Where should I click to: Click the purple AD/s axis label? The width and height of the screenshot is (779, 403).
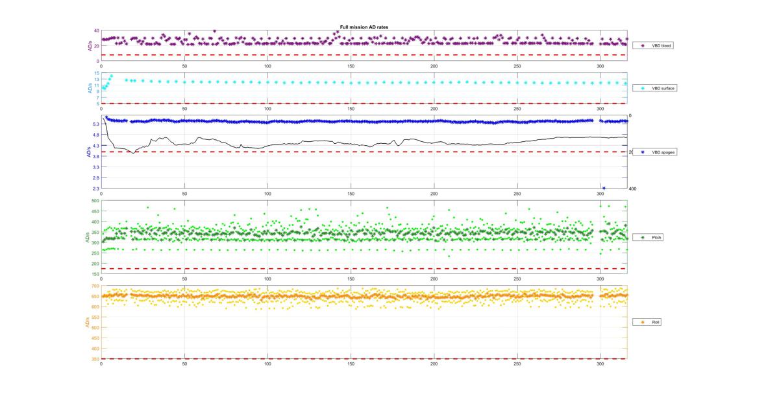pos(90,46)
